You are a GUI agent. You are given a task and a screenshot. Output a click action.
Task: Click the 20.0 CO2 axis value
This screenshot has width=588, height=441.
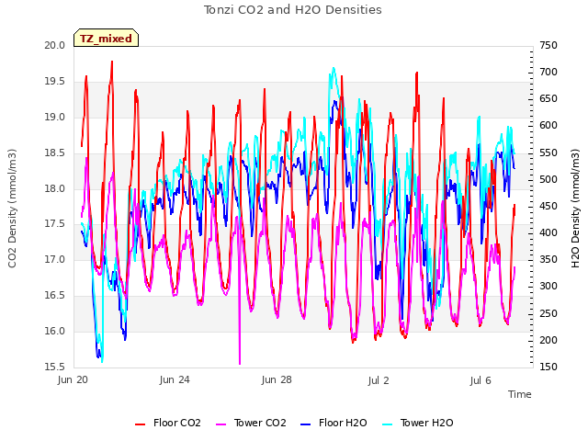[55, 45]
